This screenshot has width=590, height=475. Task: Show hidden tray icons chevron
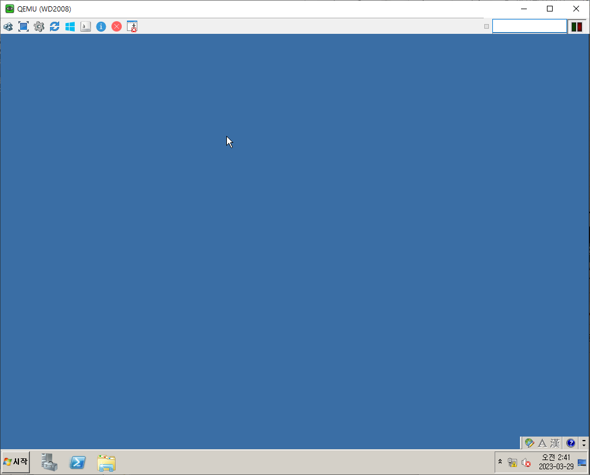pos(500,461)
